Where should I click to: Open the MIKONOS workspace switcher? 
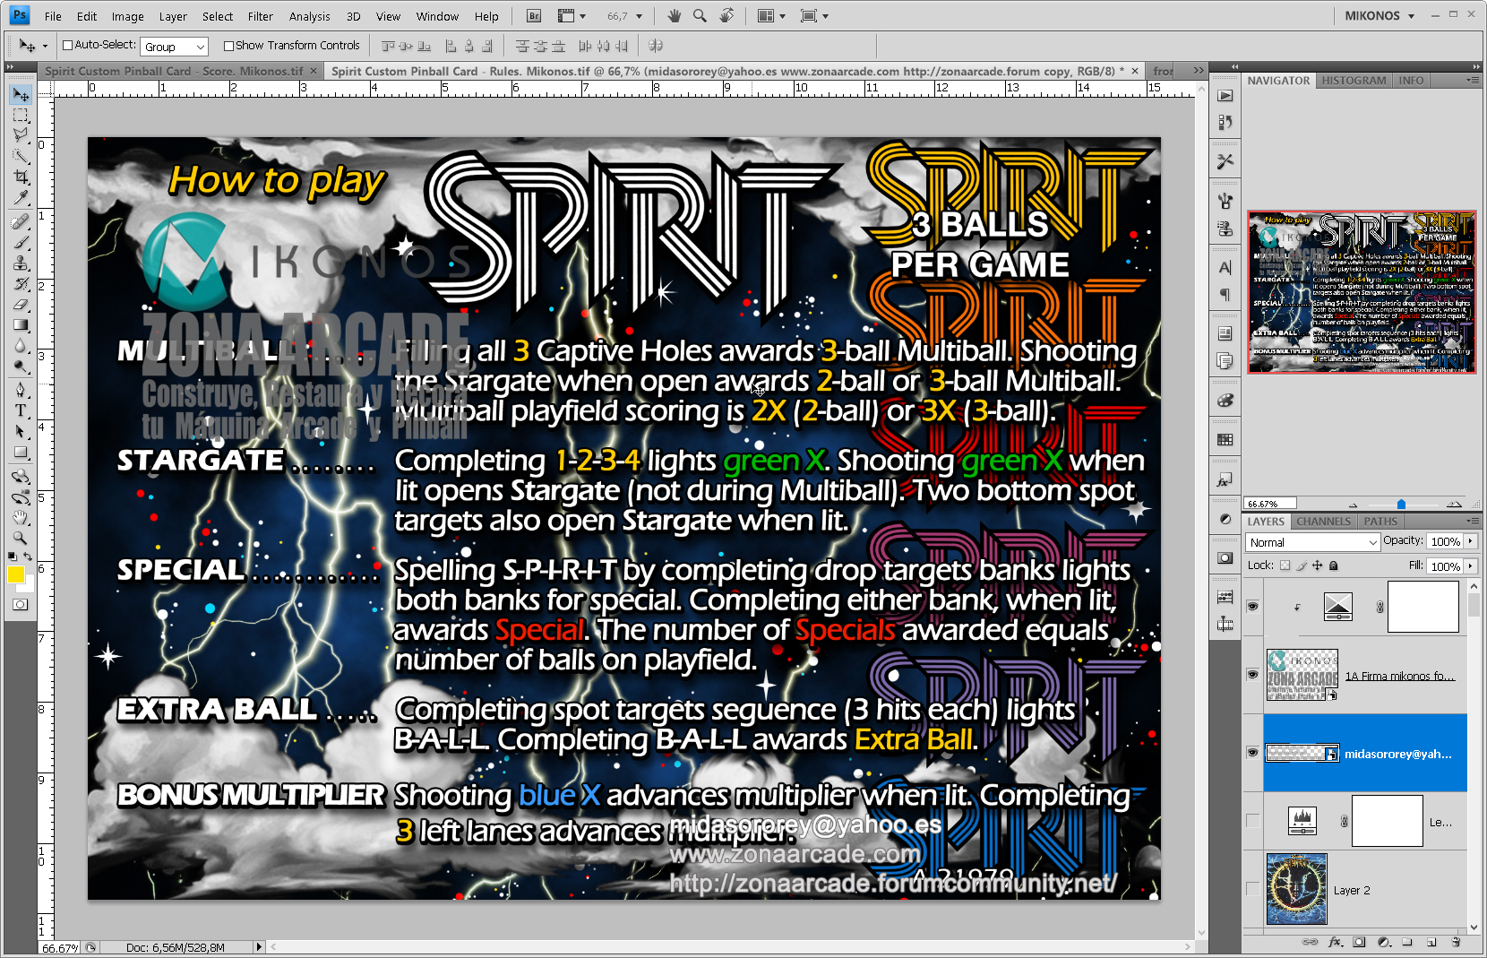pyautogui.click(x=1380, y=16)
